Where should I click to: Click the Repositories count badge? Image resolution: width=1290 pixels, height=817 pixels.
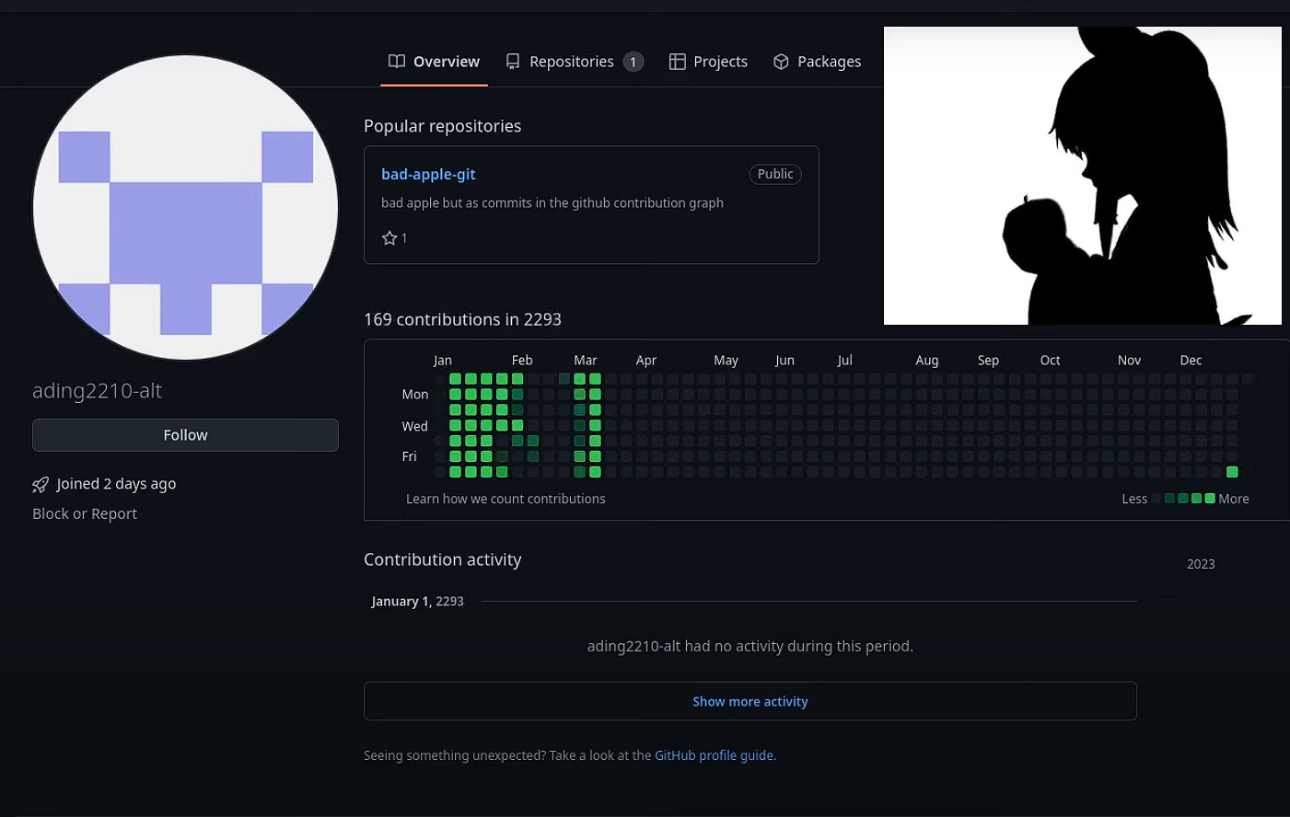click(633, 62)
